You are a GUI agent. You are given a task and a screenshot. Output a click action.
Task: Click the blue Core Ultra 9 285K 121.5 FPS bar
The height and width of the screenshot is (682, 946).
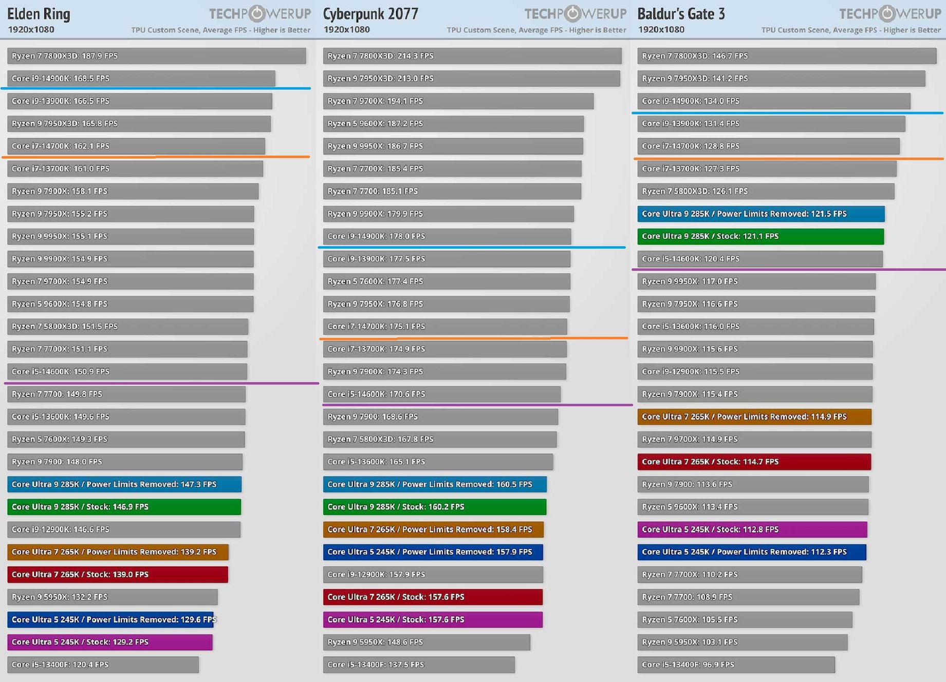(760, 214)
